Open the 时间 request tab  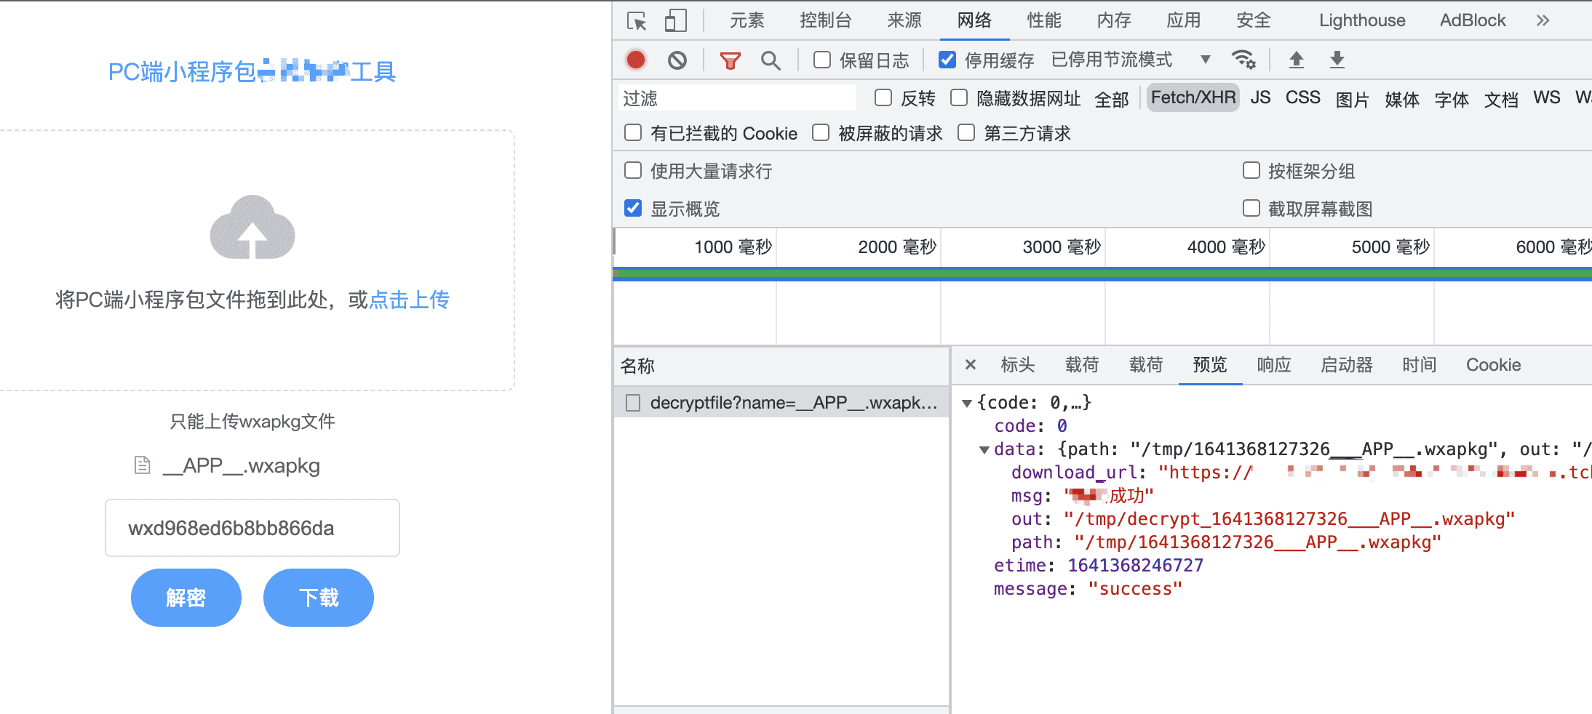click(1420, 364)
